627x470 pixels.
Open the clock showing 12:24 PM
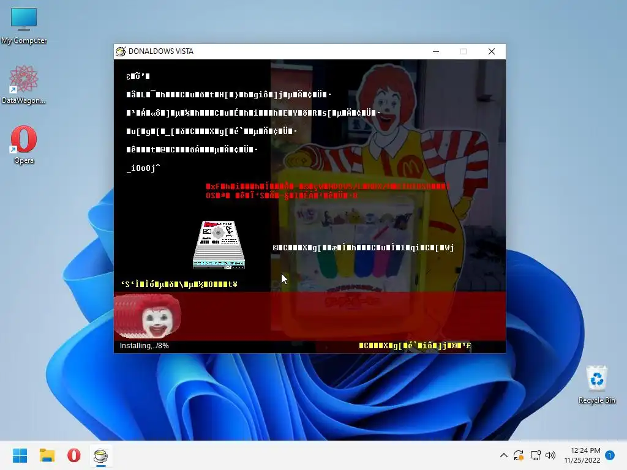pos(582,455)
